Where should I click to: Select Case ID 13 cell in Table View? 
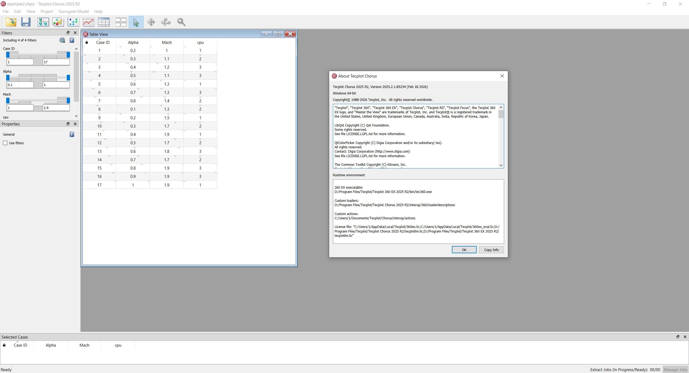[99, 151]
